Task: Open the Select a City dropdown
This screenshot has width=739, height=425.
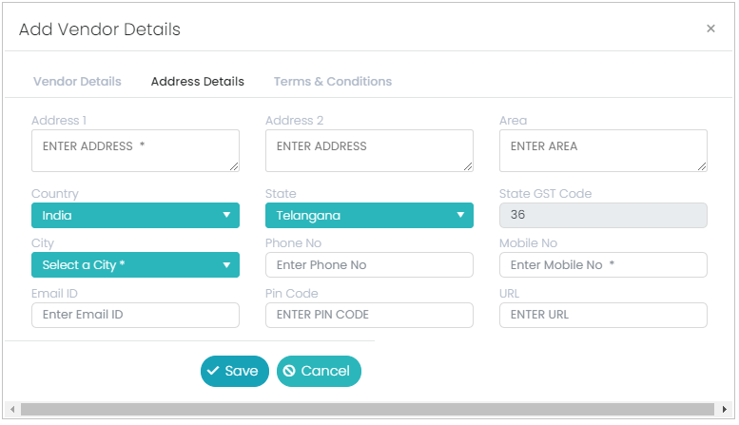Action: coord(135,265)
